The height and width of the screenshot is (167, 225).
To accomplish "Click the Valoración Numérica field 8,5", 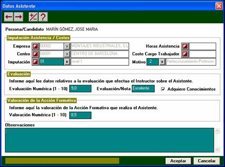I will (x=80, y=115).
